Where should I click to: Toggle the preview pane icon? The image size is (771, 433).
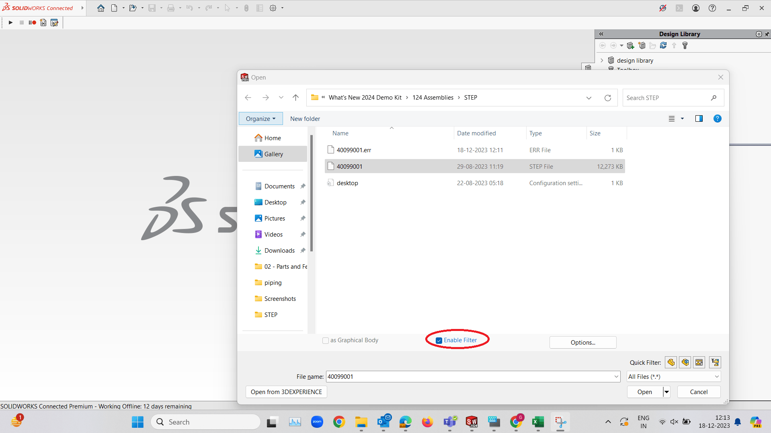click(699, 119)
